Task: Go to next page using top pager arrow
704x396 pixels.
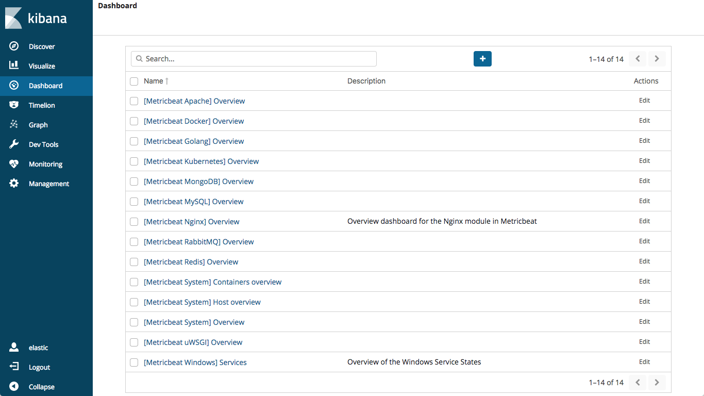Action: tap(657, 59)
